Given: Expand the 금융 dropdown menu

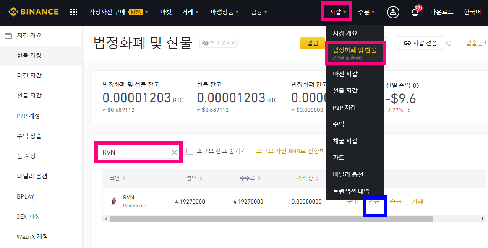Looking at the screenshot, I should coord(259,12).
